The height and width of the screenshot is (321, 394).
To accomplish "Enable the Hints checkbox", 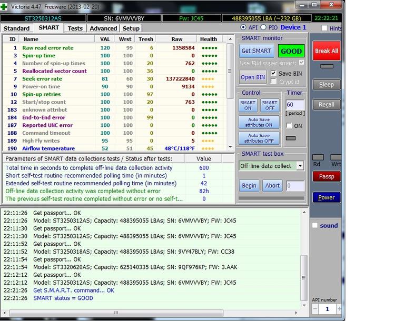I will coord(324,28).
